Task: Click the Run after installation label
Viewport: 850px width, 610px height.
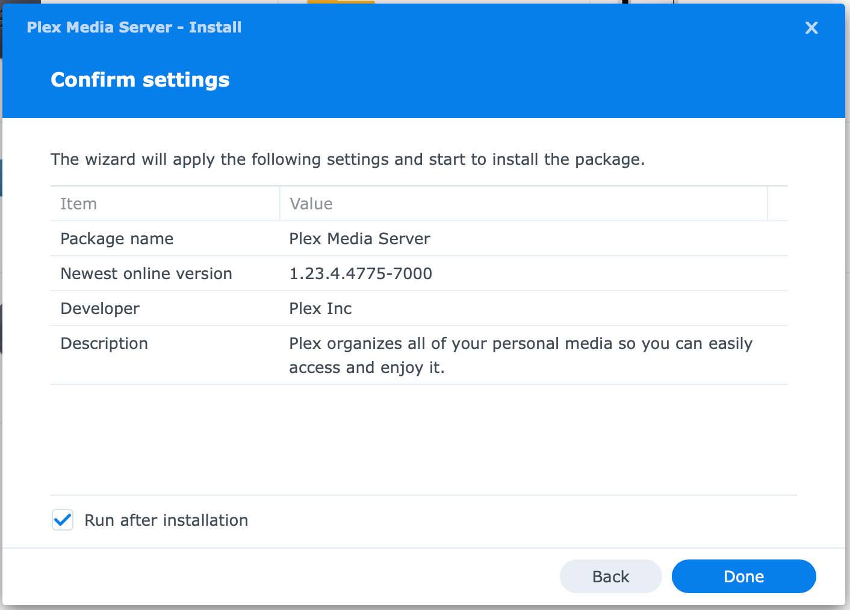Action: (166, 520)
